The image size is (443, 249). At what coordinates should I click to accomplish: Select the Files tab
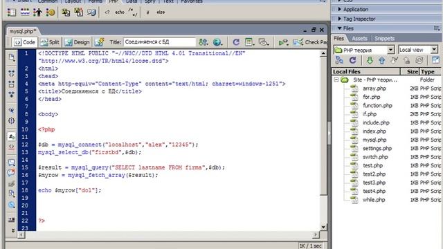(338, 39)
